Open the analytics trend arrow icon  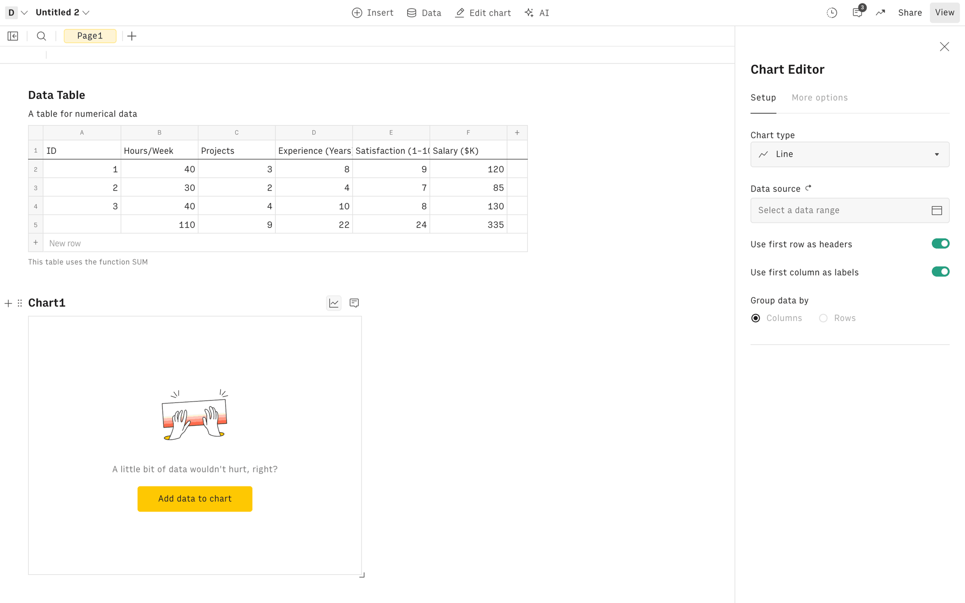coord(880,13)
